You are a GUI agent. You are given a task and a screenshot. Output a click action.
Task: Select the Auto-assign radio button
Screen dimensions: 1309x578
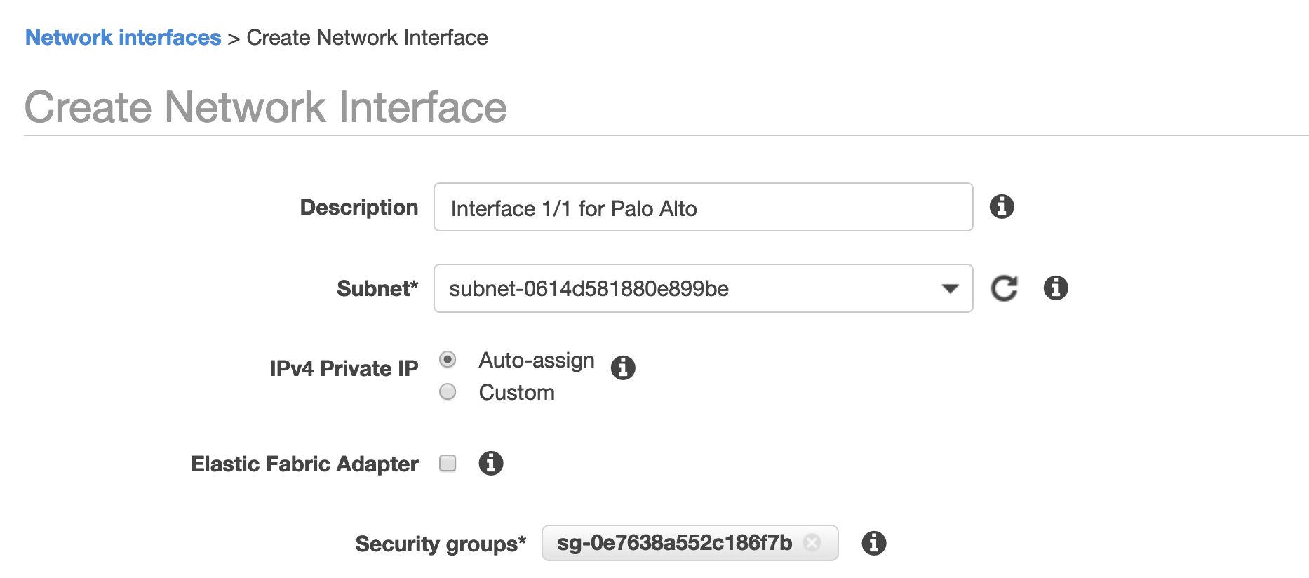pyautogui.click(x=448, y=360)
